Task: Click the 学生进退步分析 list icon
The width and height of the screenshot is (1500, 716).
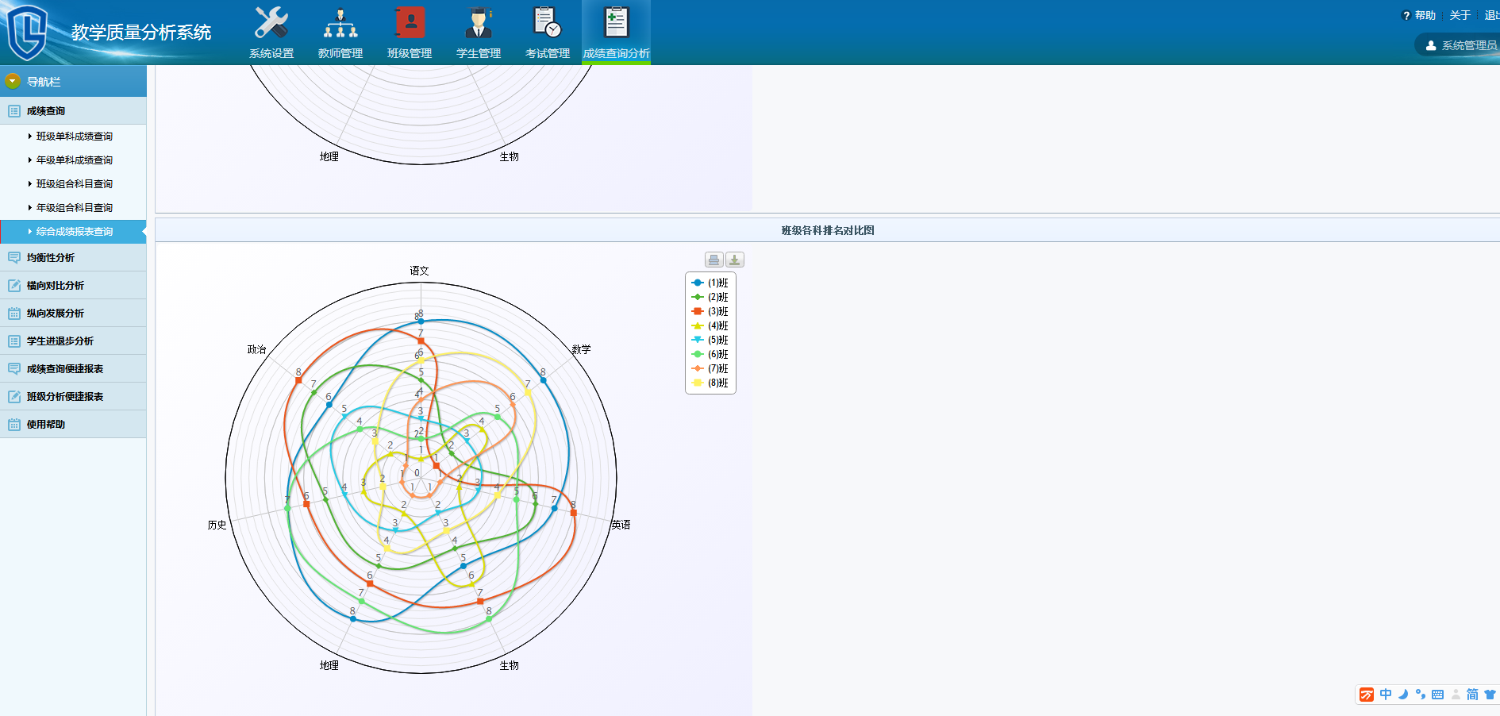Action: tap(14, 341)
